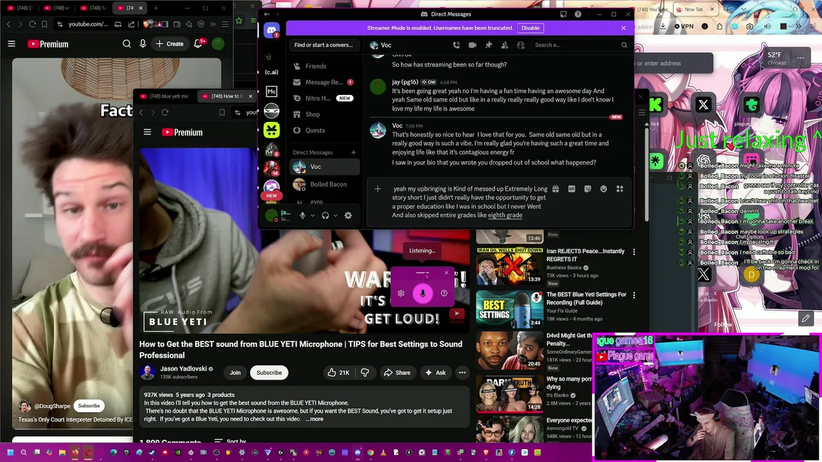Show user profile icon in Discord header
The width and height of the screenshot is (822, 462).
click(521, 45)
